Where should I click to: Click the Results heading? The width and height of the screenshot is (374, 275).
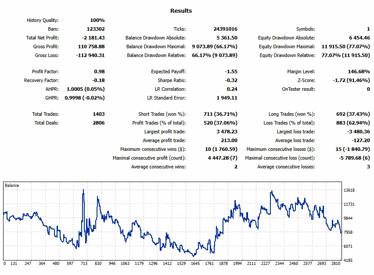[181, 11]
